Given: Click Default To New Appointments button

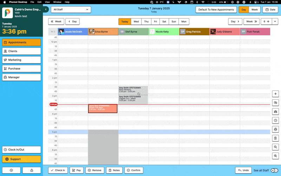Looking at the screenshot, I should click(x=216, y=10).
